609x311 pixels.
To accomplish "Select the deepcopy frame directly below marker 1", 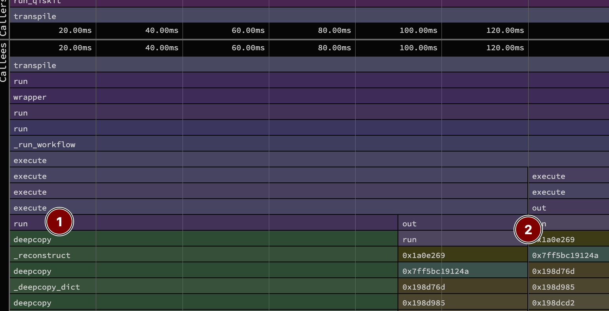I will (32, 240).
